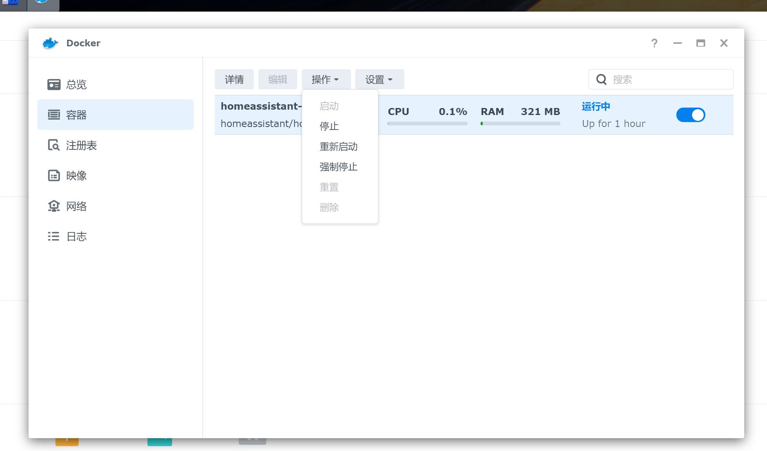
Task: Switch to the 注册表 registry section
Action: (x=115, y=145)
